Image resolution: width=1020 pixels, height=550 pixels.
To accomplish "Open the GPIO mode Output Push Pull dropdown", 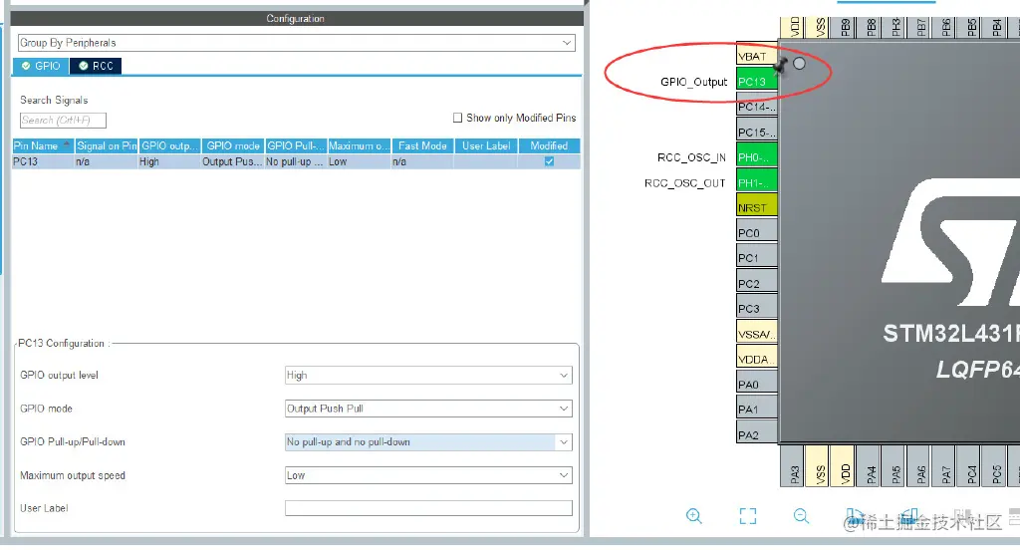I will click(x=428, y=409).
